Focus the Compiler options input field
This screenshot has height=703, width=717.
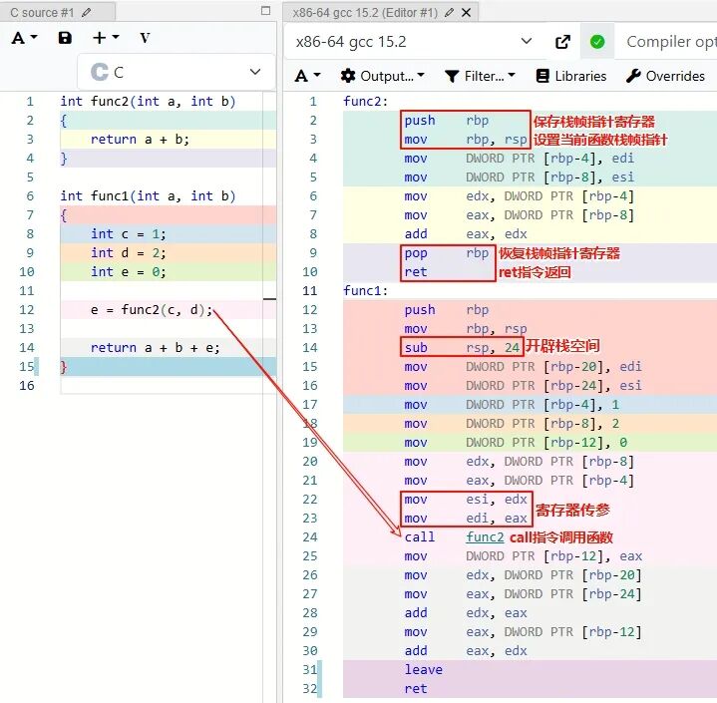(x=669, y=42)
